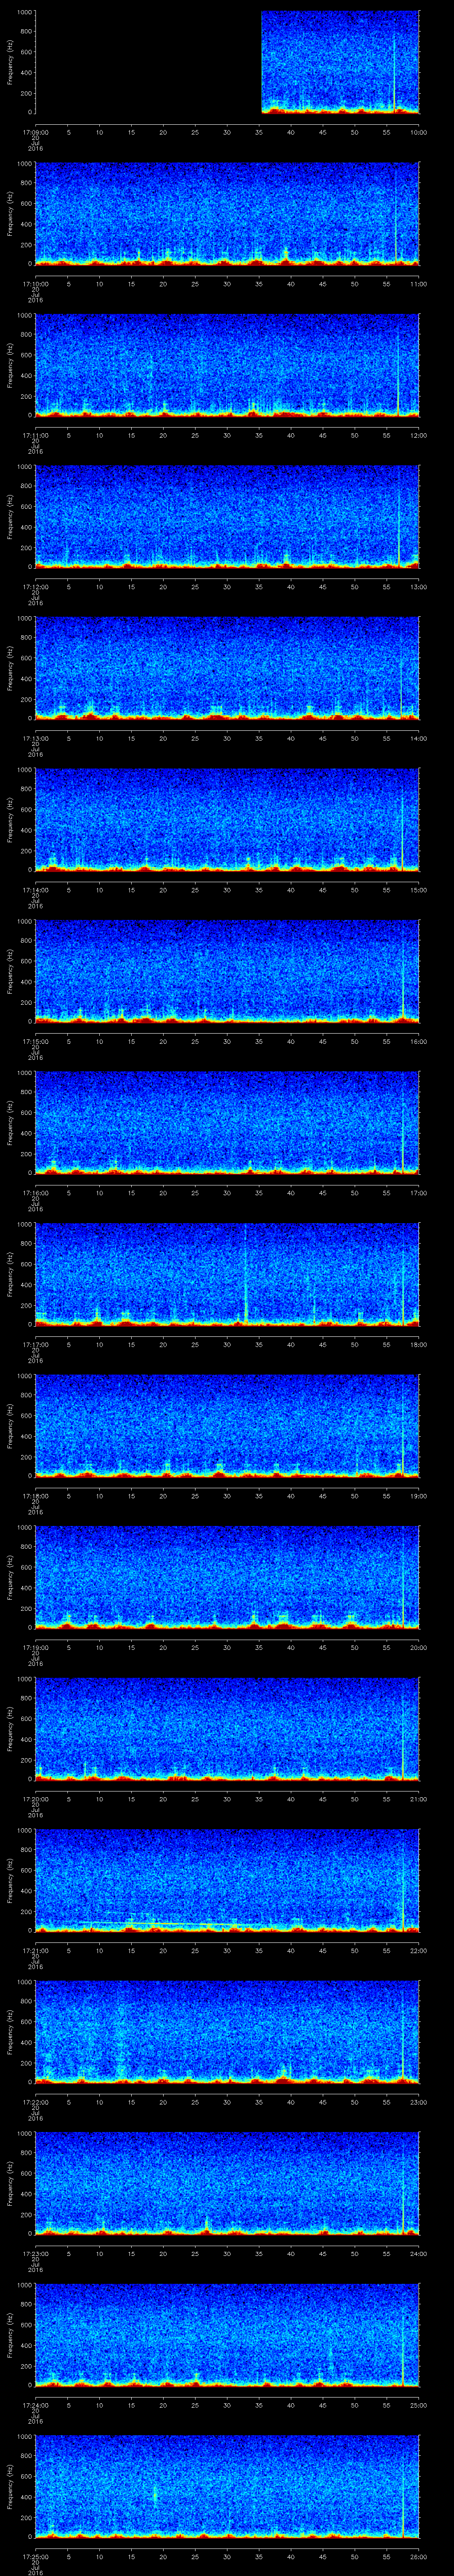Viewport: 454px width, 2576px height.
Task: Select the spectrogram panel beginning at 17:09:00
Action: coord(227,62)
